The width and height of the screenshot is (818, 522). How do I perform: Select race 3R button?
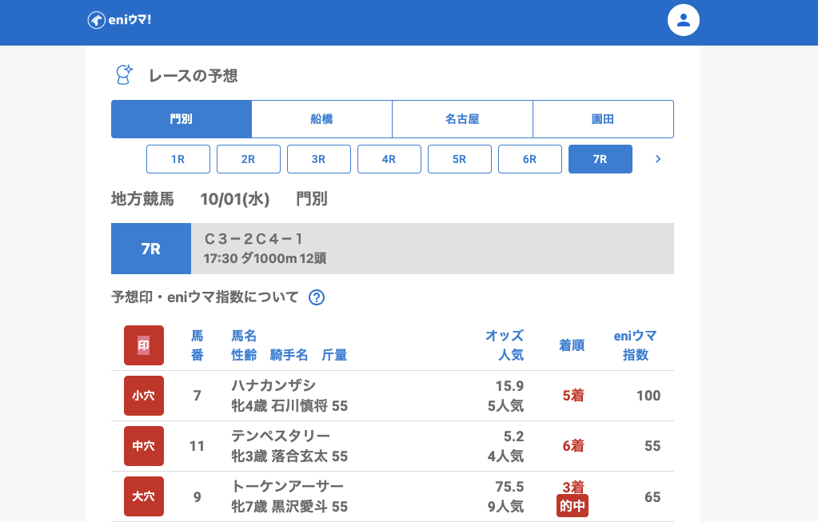tap(319, 159)
